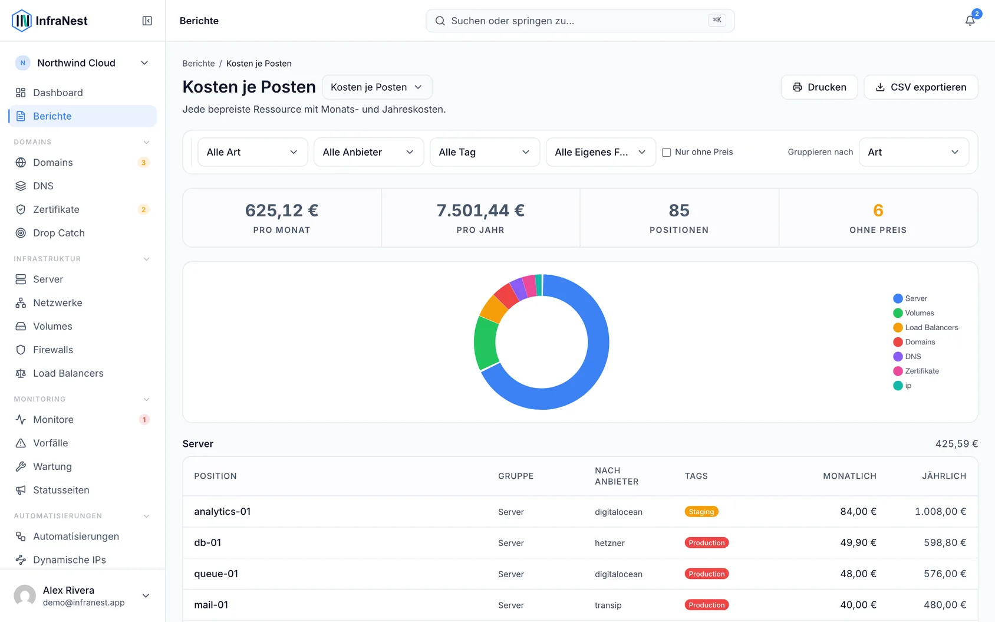Viewport: 995px width, 622px height.
Task: Click the Automatisierungen workflow icon
Action: coord(21,536)
